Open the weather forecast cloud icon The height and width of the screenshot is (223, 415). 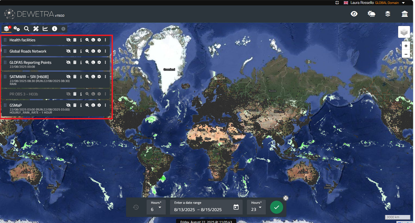tap(371, 14)
